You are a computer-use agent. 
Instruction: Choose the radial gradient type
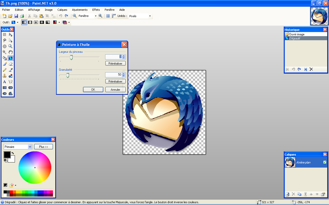pos(42,22)
